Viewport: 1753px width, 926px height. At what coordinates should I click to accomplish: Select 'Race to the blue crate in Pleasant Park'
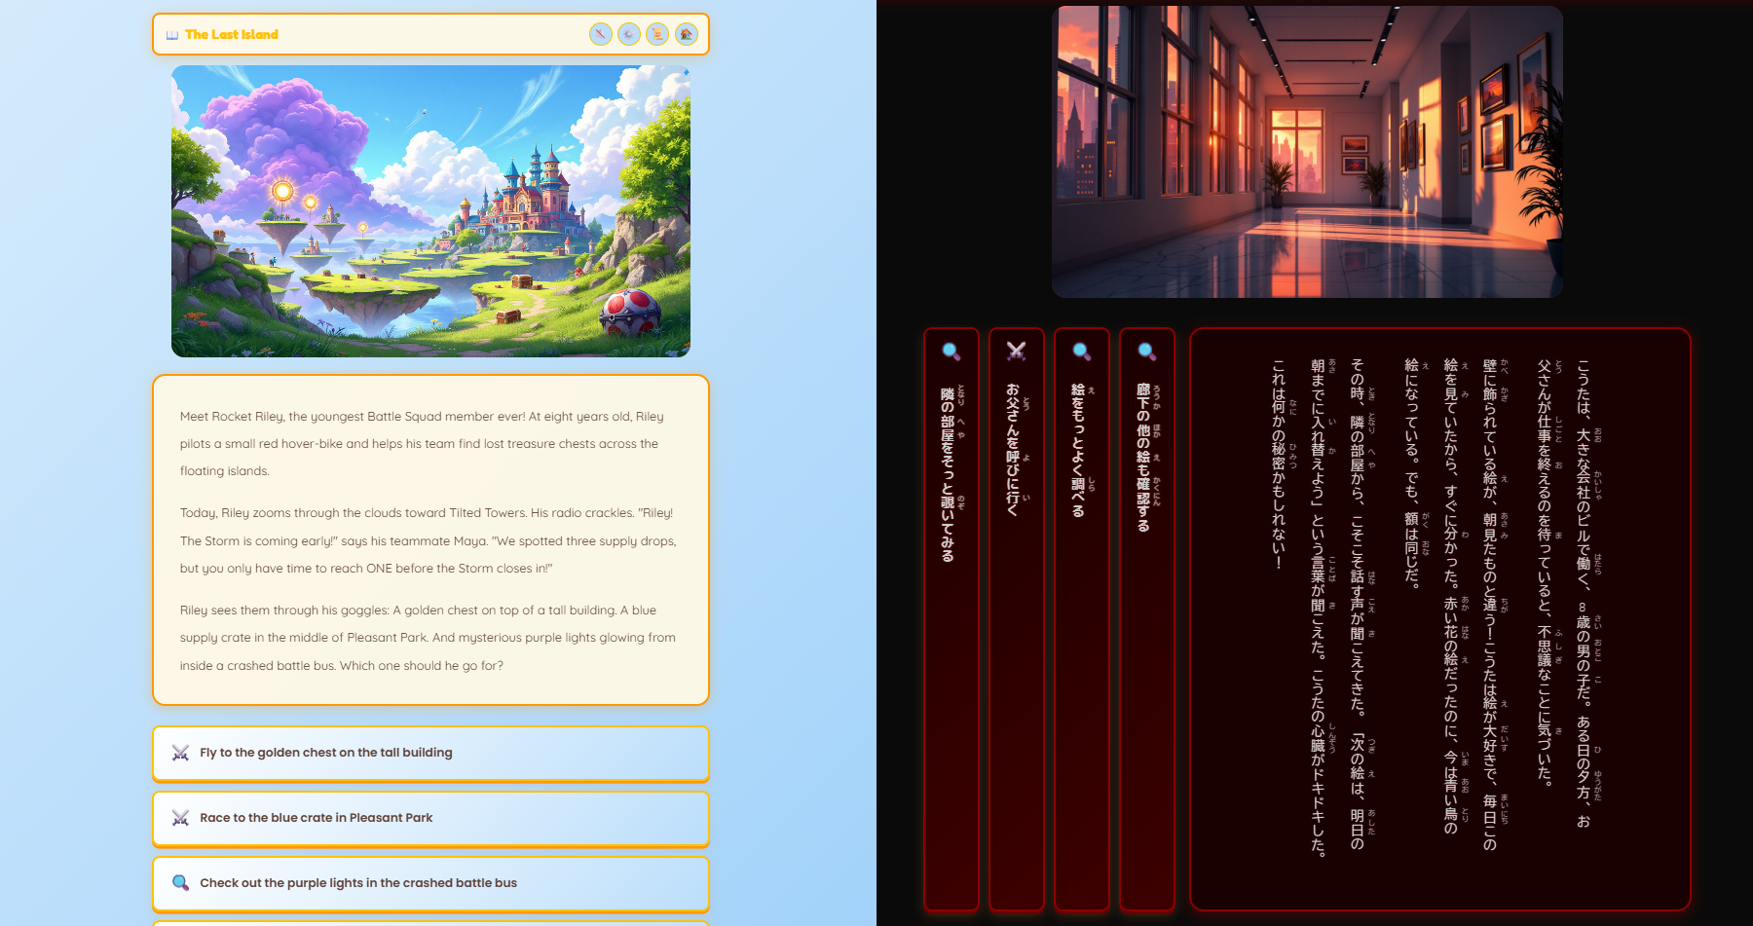coord(430,817)
